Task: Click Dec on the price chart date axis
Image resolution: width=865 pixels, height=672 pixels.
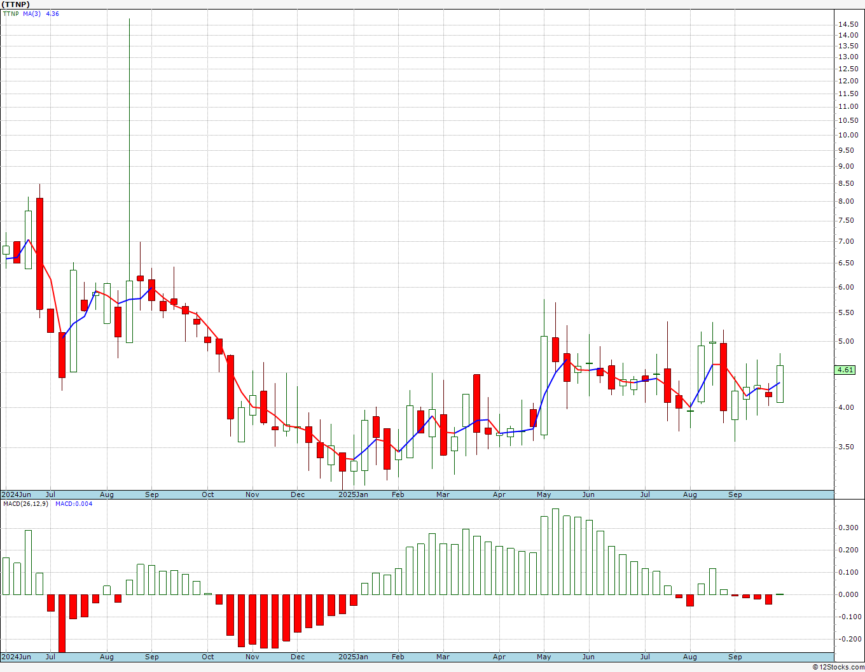Action: pos(298,494)
